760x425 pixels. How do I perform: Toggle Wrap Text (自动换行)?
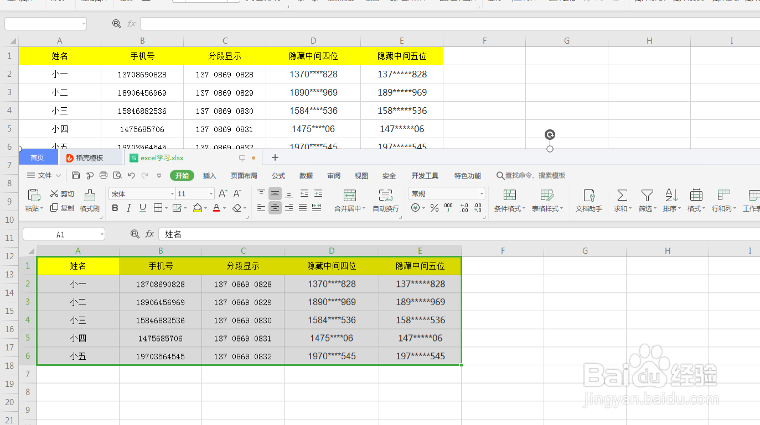tap(386, 201)
